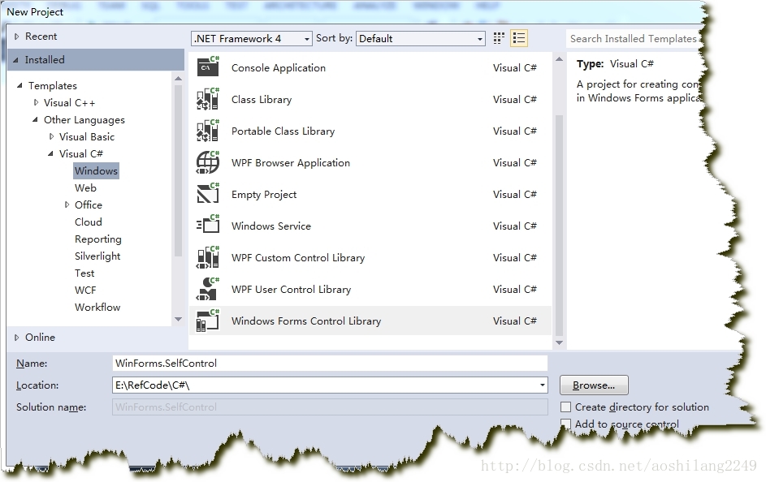
Task: Open the Sort by Default dropdown
Action: [421, 38]
